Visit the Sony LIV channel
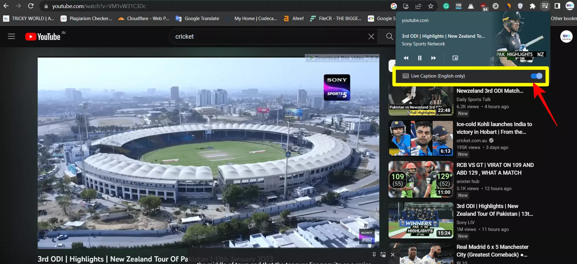 click(465, 223)
